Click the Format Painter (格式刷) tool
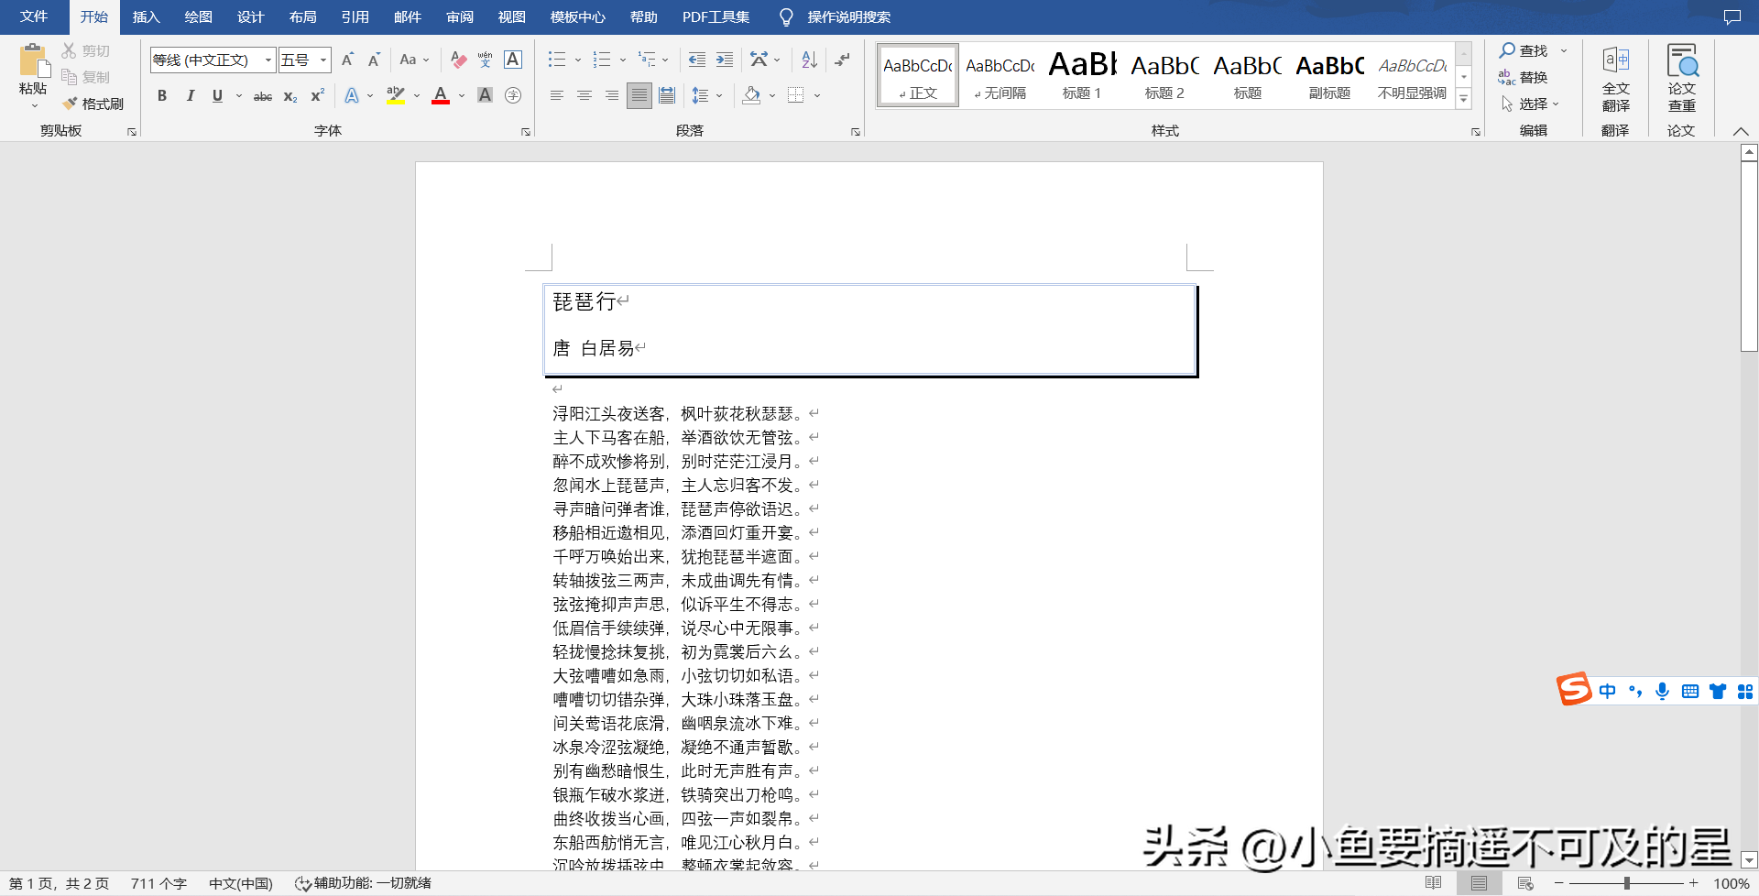This screenshot has height=896, width=1759. [93, 104]
